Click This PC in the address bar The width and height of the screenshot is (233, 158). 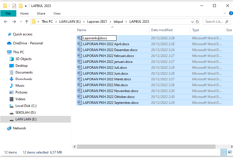pos(47,22)
